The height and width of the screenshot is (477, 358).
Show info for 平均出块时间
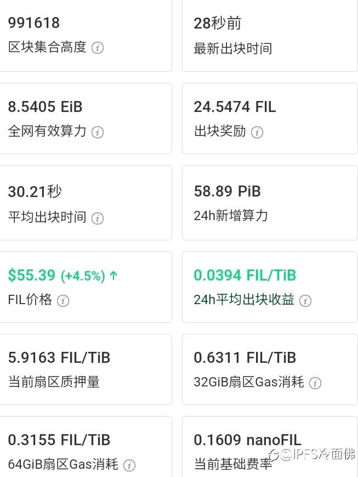[98, 218]
